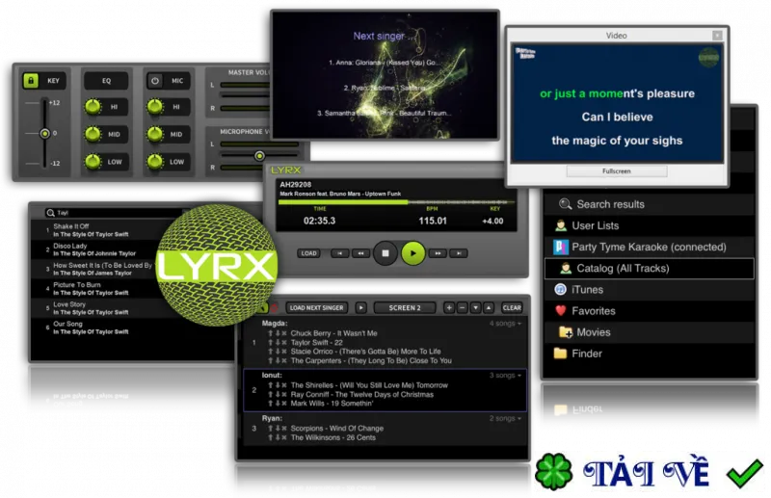The image size is (771, 498).
Task: Open Party Tyme Karaoke (connected) source
Action: [x=649, y=247]
